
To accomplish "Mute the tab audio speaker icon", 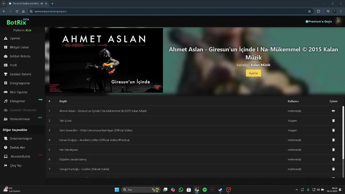I will pos(42,4).
